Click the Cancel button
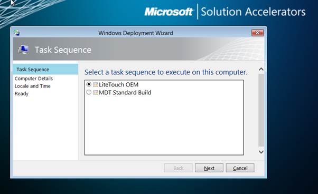The image size is (318, 194). click(x=240, y=168)
